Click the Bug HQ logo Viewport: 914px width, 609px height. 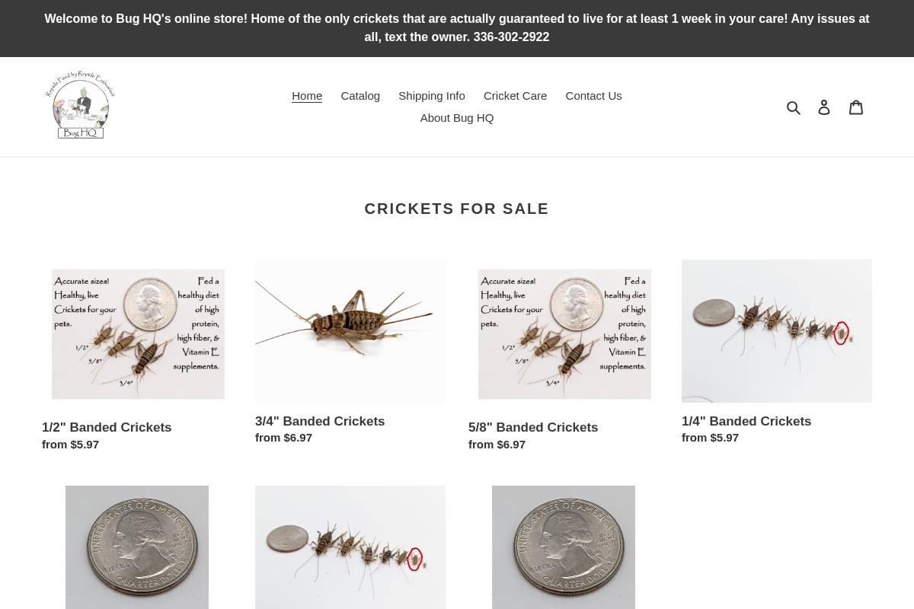click(x=80, y=105)
